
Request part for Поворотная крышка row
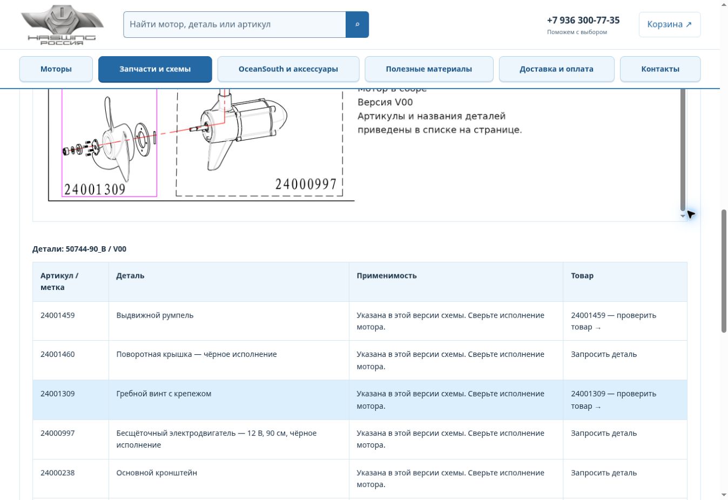point(604,354)
